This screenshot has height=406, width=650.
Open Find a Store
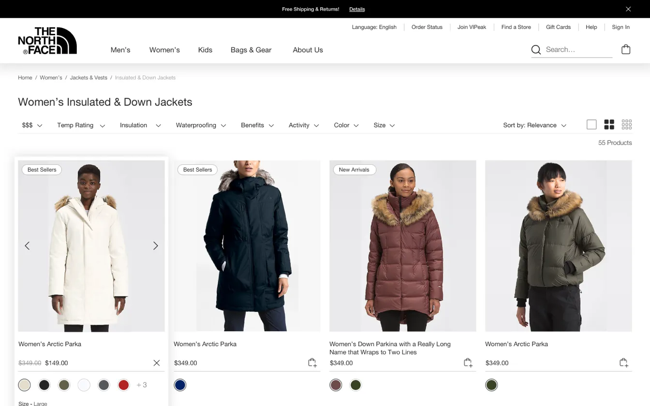(516, 27)
